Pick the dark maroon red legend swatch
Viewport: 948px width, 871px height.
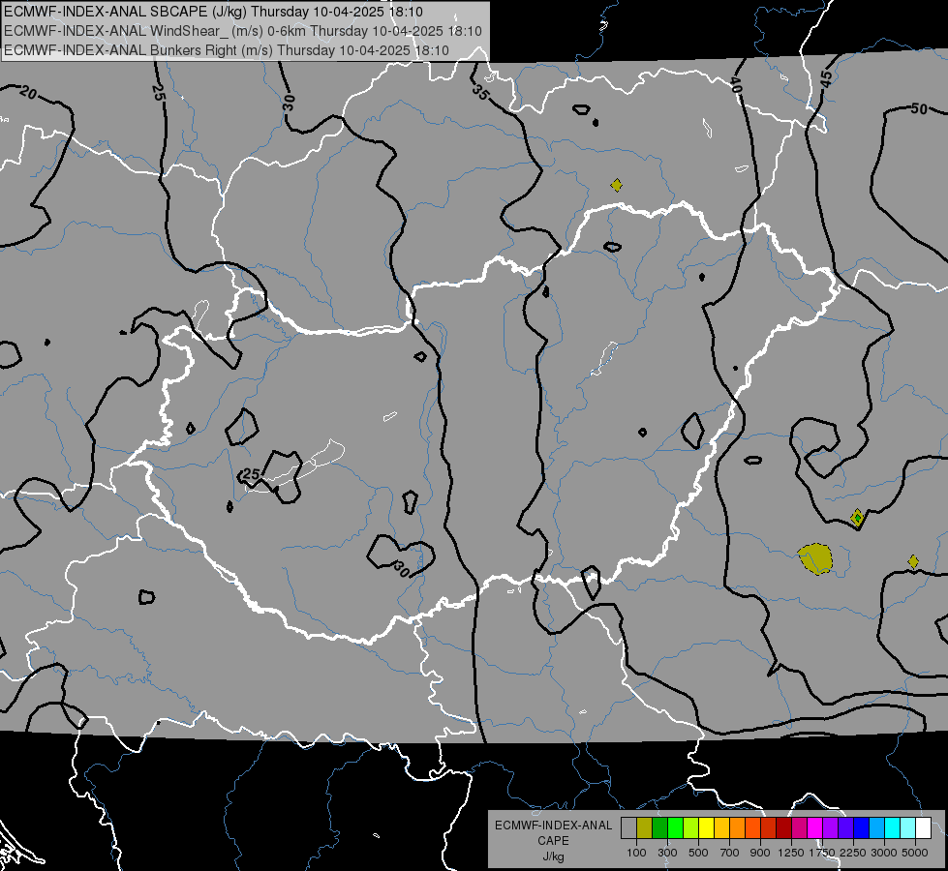coord(784,828)
